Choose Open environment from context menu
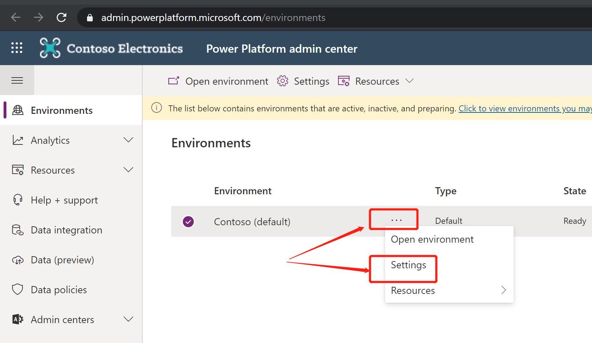Screen dimensions: 592x343 click(x=449, y=239)
